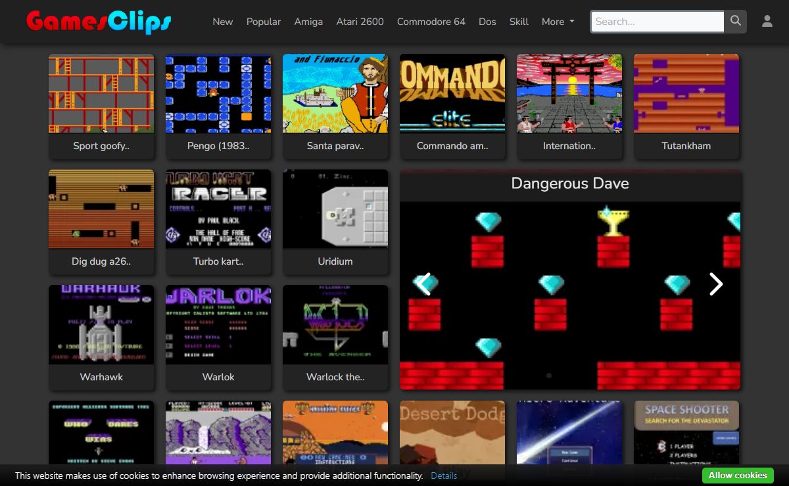The height and width of the screenshot is (486, 789).
Task: Open the Tutankham game thumbnail
Action: (x=686, y=93)
